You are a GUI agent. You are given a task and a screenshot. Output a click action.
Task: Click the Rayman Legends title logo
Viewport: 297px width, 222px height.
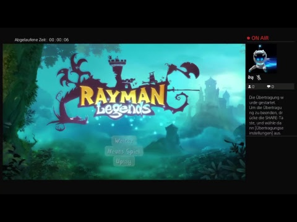click(x=123, y=92)
